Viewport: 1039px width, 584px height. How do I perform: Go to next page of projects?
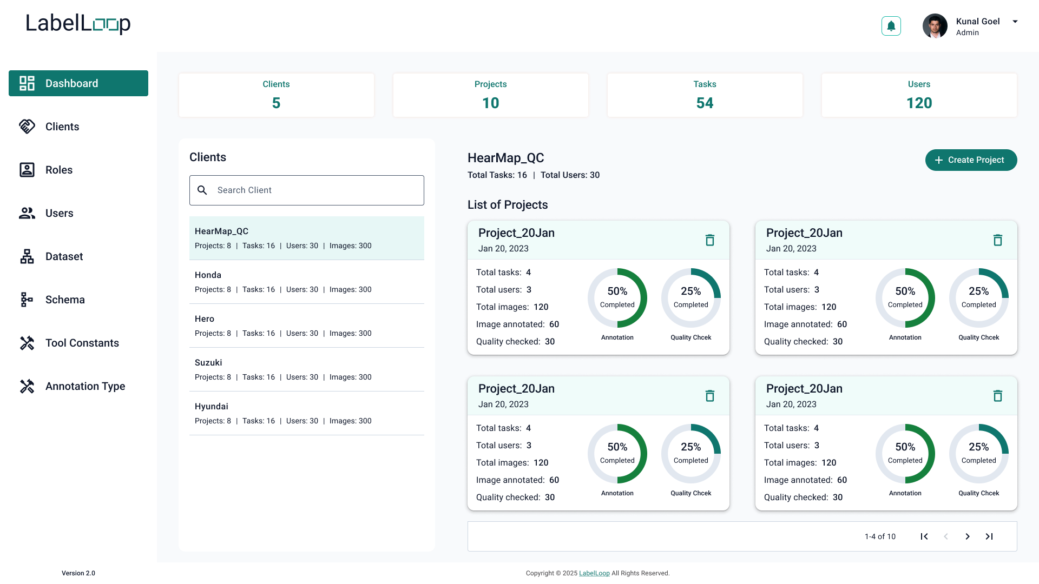pyautogui.click(x=968, y=536)
